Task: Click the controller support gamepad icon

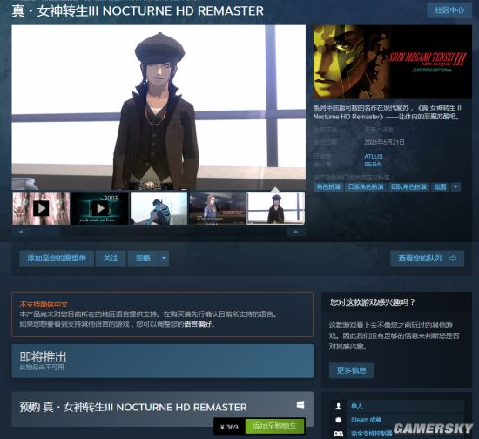Action: pos(338,434)
